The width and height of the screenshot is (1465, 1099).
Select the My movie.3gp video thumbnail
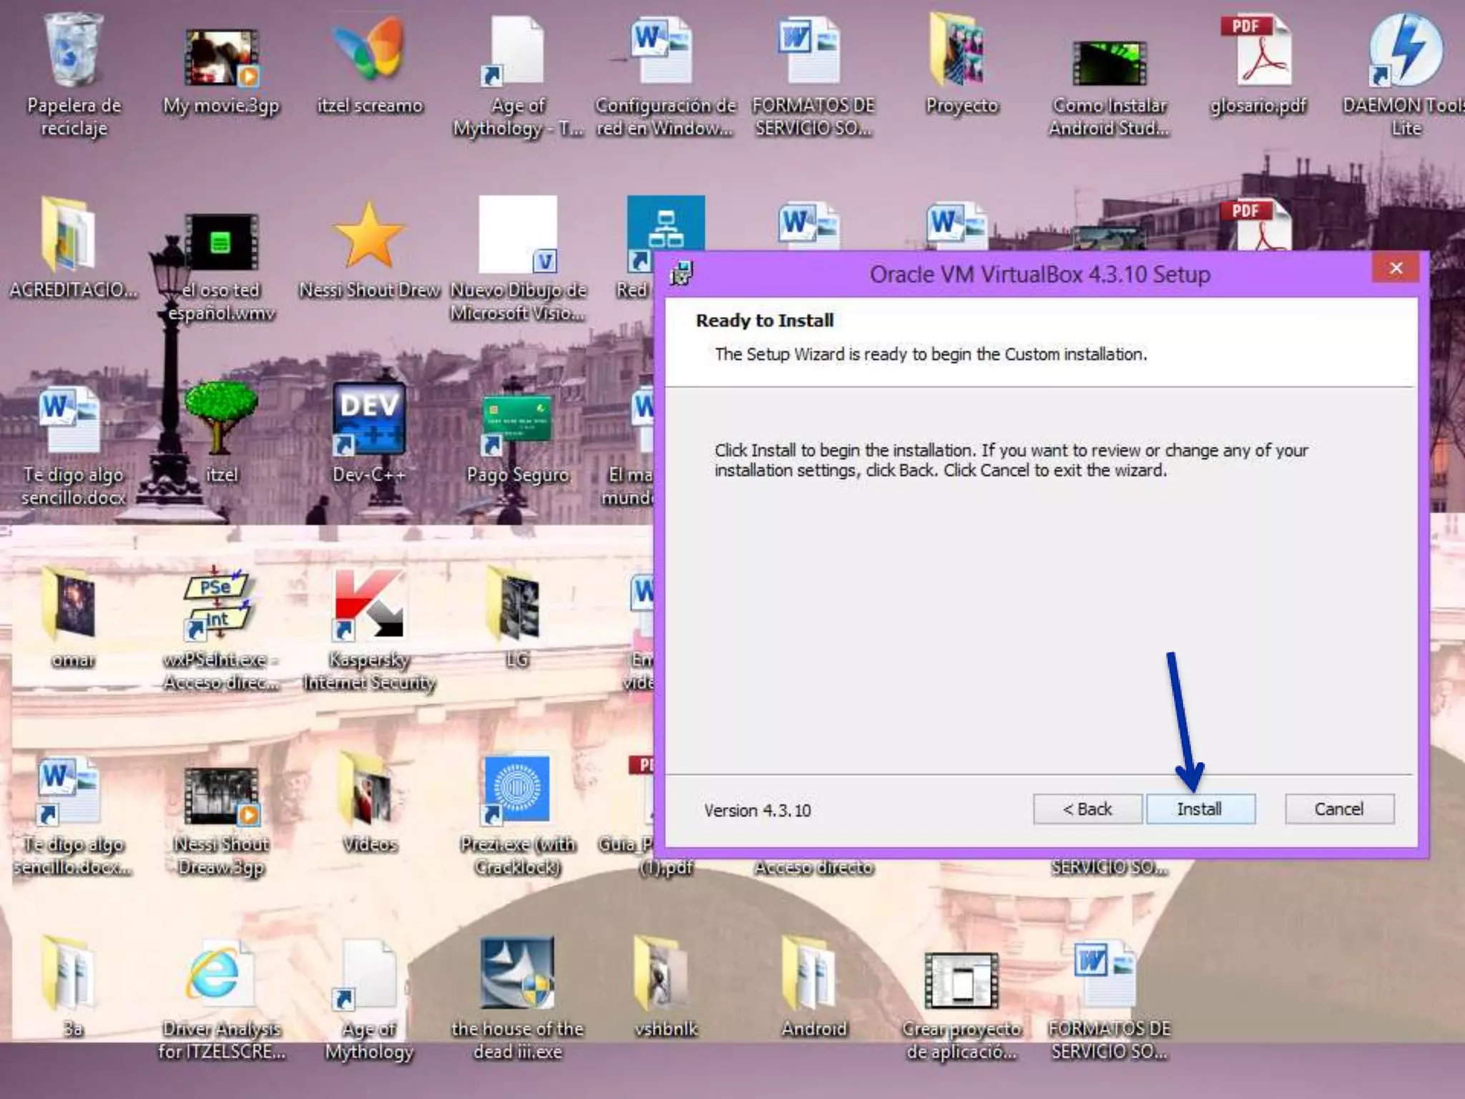(x=222, y=57)
